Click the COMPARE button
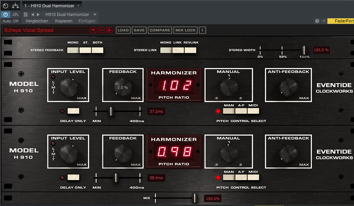This screenshot has width=354, height=206. coord(160,30)
